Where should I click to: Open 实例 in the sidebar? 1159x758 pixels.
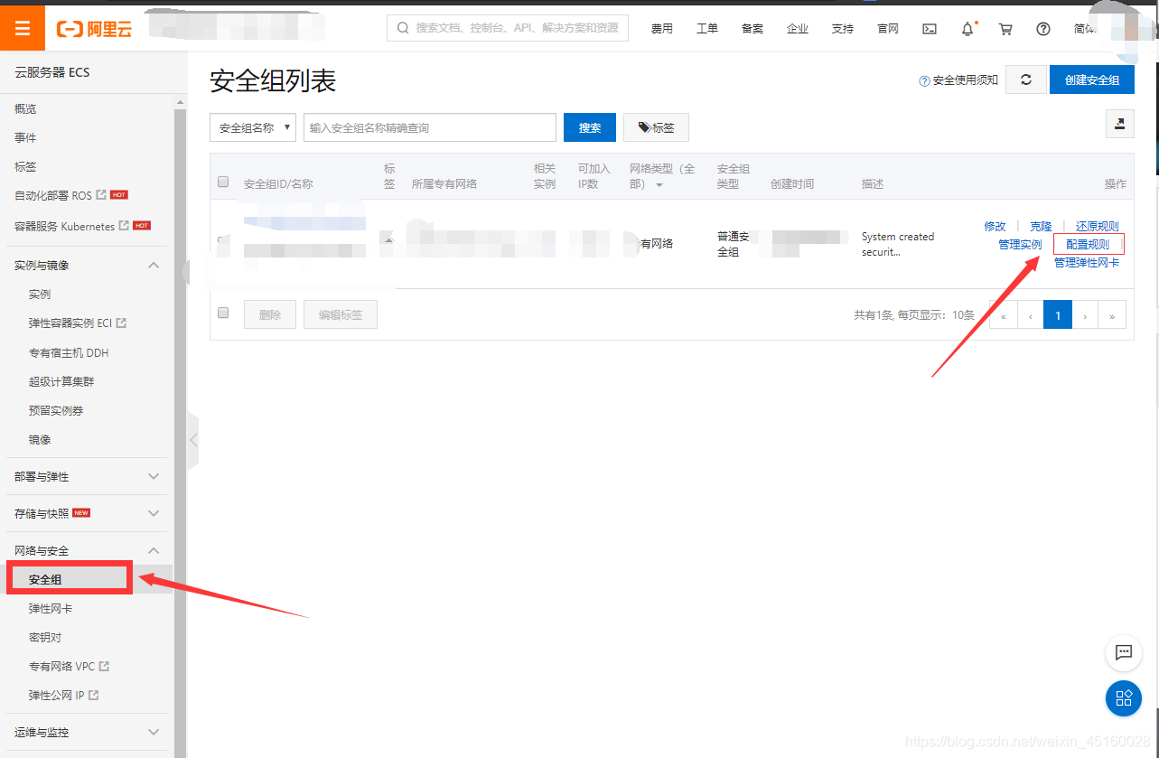point(40,294)
